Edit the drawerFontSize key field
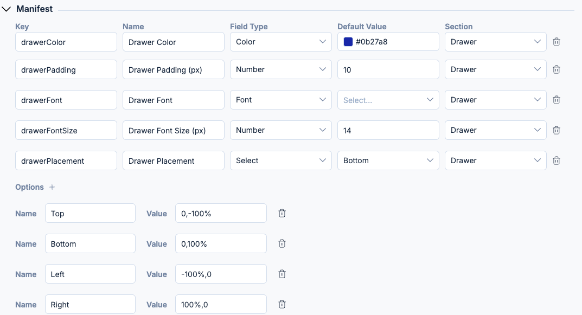The image size is (582, 315). [x=66, y=130]
